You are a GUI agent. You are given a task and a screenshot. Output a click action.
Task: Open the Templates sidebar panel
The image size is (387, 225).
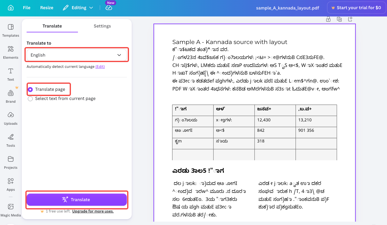pyautogui.click(x=11, y=30)
